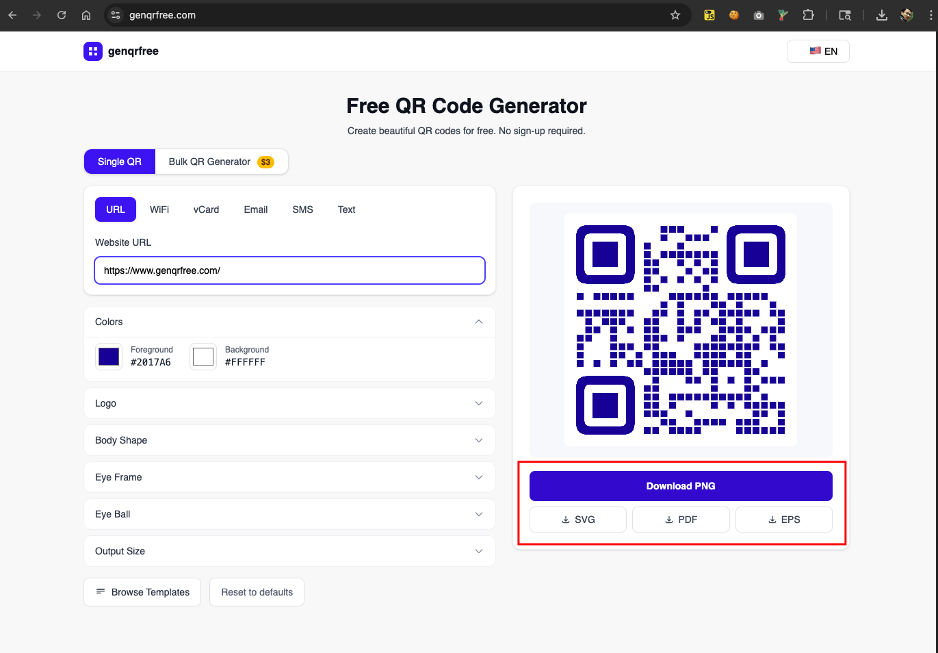Select the SMS content type
The height and width of the screenshot is (653, 938).
pyautogui.click(x=302, y=209)
